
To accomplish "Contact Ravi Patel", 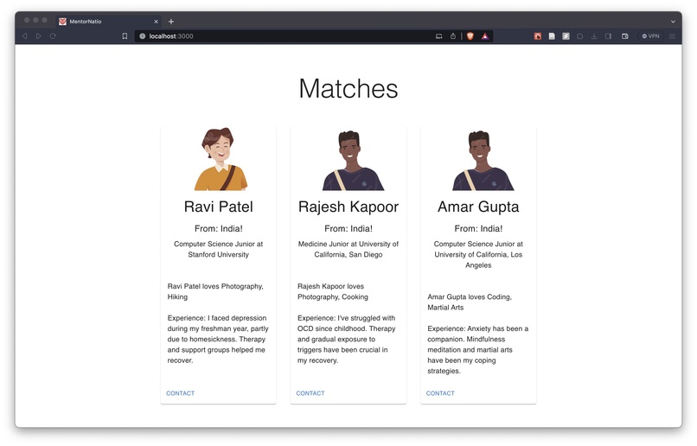I will click(x=180, y=393).
